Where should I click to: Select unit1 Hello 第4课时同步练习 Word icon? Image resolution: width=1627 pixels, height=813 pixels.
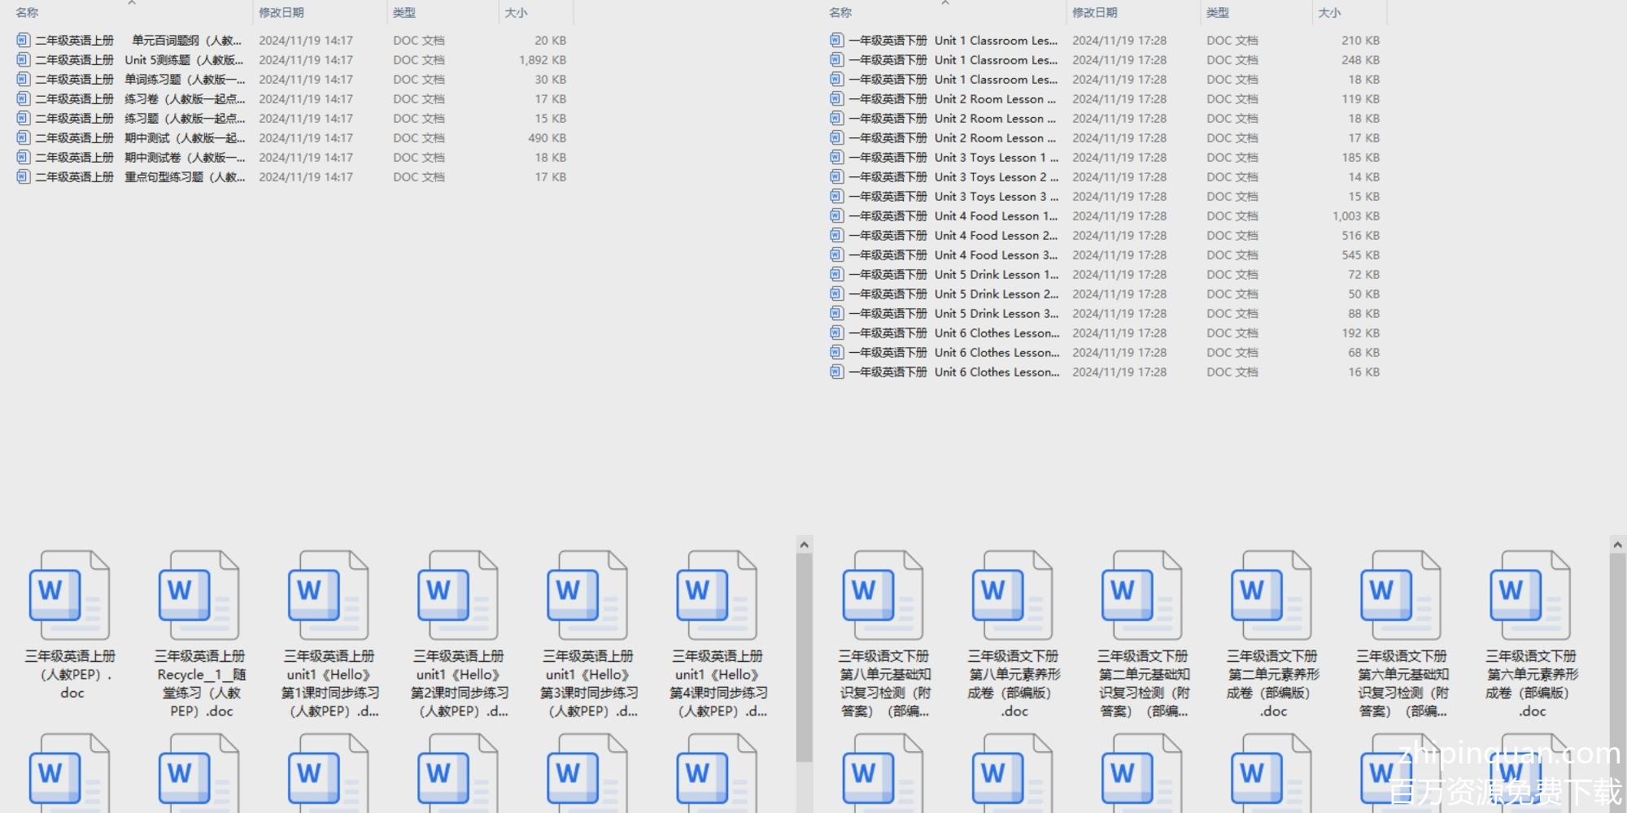click(716, 596)
